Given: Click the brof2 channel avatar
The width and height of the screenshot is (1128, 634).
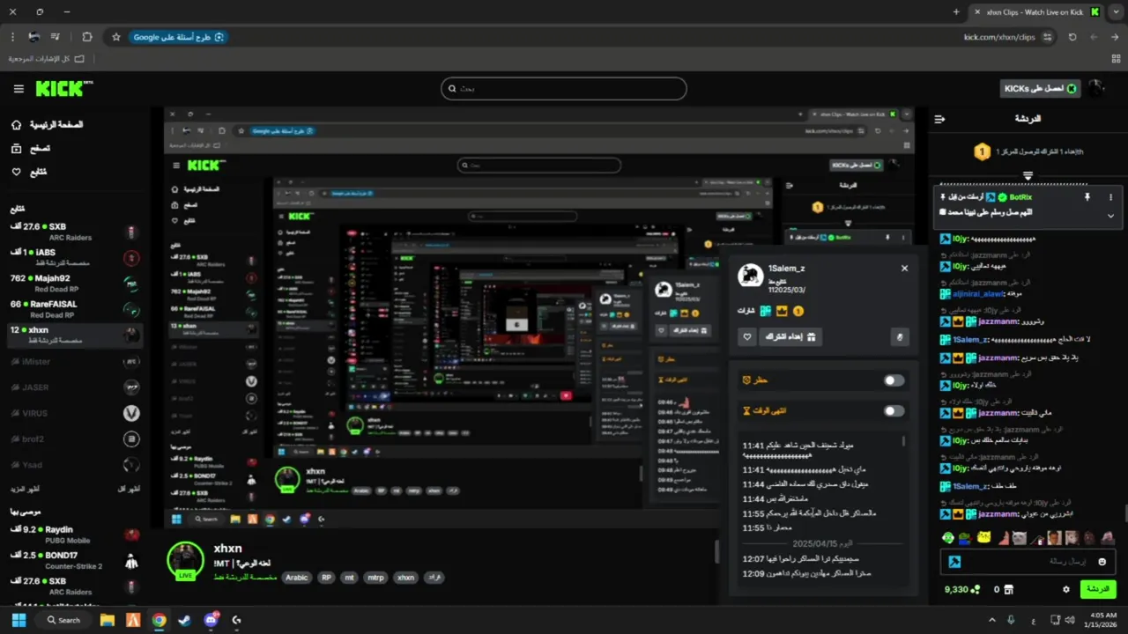Looking at the screenshot, I should coord(131,439).
